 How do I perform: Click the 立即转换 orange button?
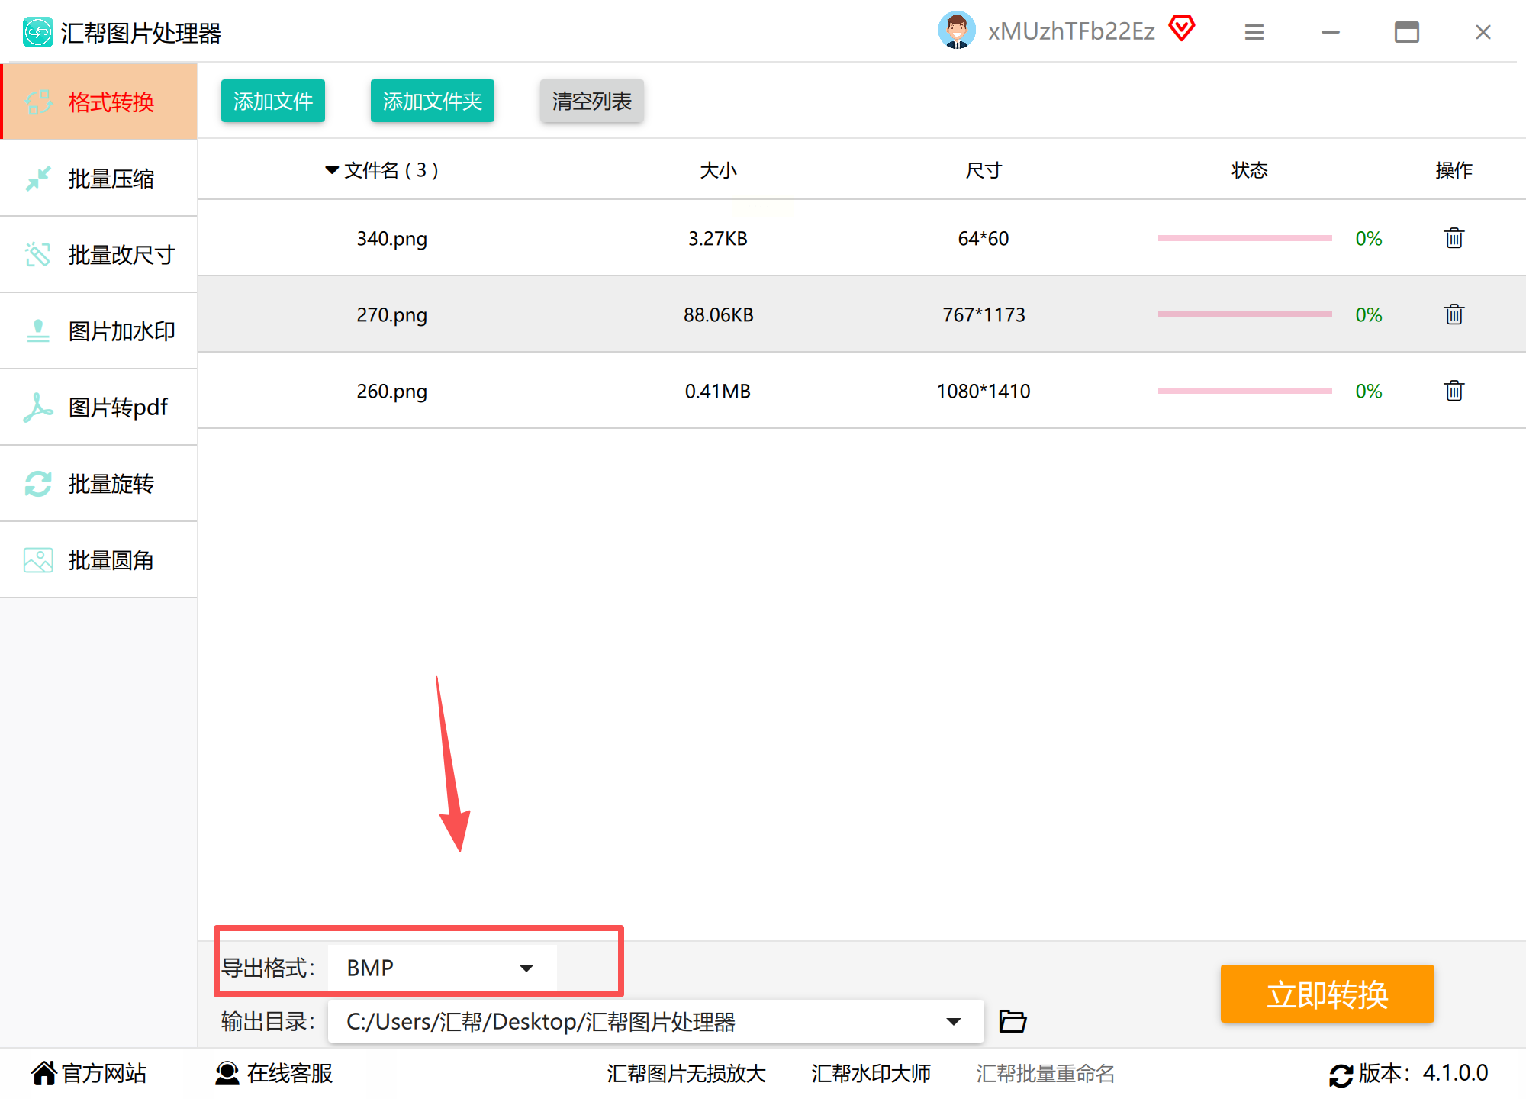1327,994
